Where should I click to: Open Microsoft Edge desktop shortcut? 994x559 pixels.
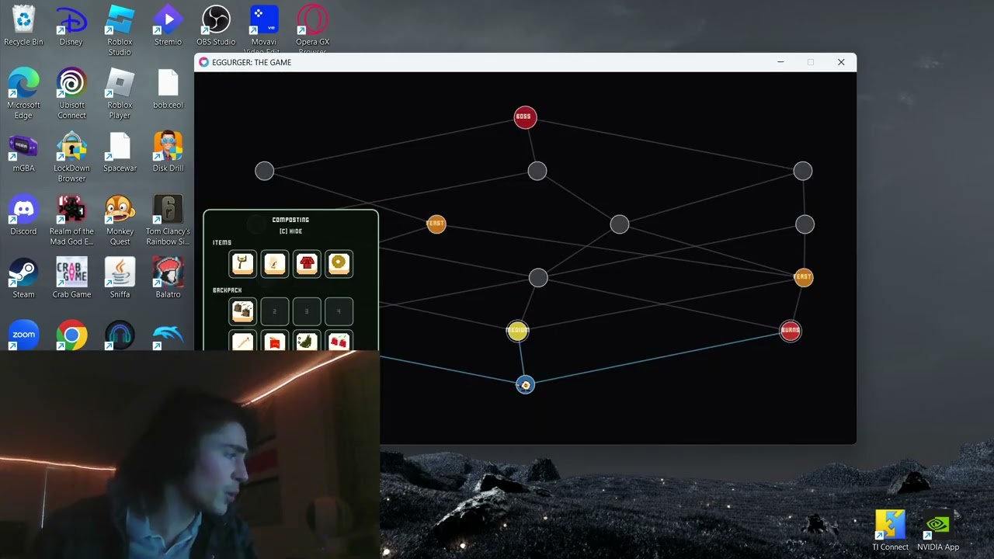coord(23,94)
